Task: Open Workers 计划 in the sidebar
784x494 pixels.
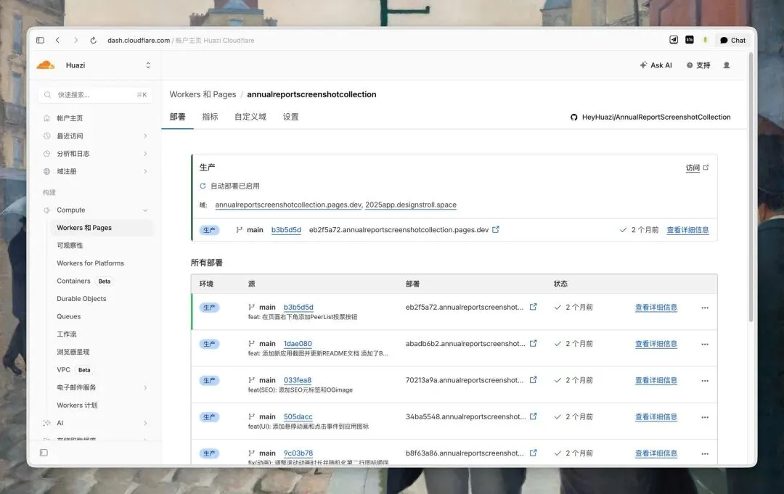Action: coord(77,405)
